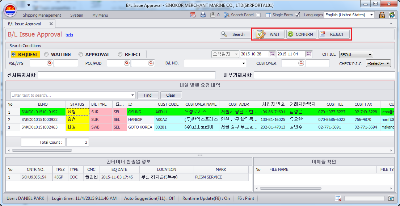Click the camera screenshot icon in status bar
Image resolution: width=400 pixels, height=206 pixels.
391,198
